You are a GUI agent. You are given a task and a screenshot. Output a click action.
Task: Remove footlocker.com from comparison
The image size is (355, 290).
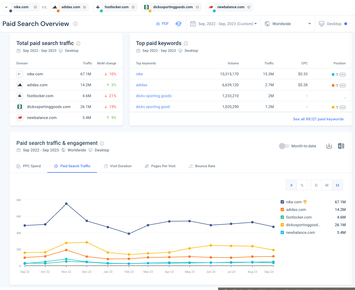coord(133,7)
